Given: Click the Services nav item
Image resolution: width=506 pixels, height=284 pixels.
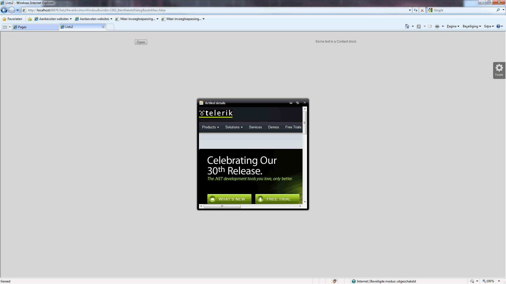Looking at the screenshot, I should tap(255, 127).
